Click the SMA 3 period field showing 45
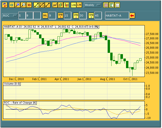This screenshot has width=162, height=128. click(98, 16)
